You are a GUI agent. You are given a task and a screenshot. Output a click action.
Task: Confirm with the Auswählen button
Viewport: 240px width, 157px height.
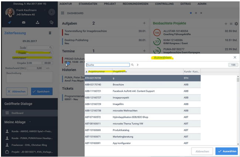click(227, 151)
